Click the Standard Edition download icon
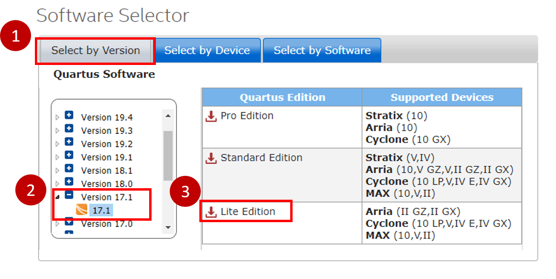Image resolution: width=556 pixels, height=279 pixels. (x=211, y=158)
